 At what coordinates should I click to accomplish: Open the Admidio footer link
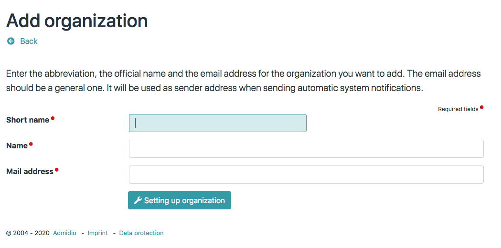(x=64, y=233)
